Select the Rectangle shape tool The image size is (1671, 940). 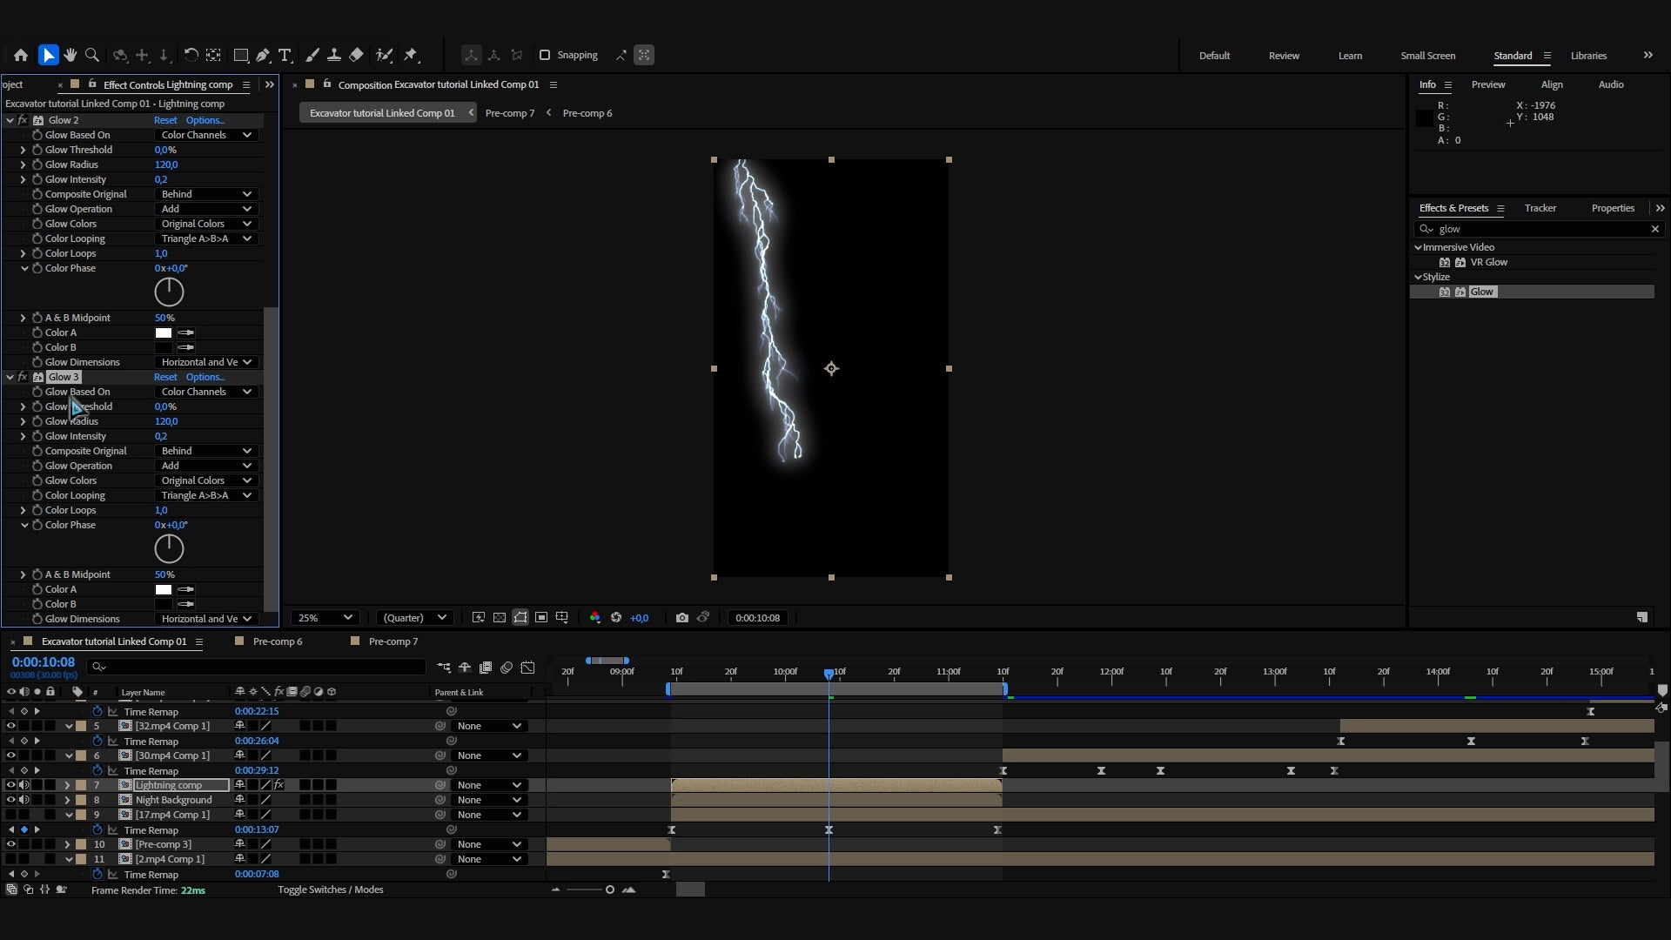[241, 55]
